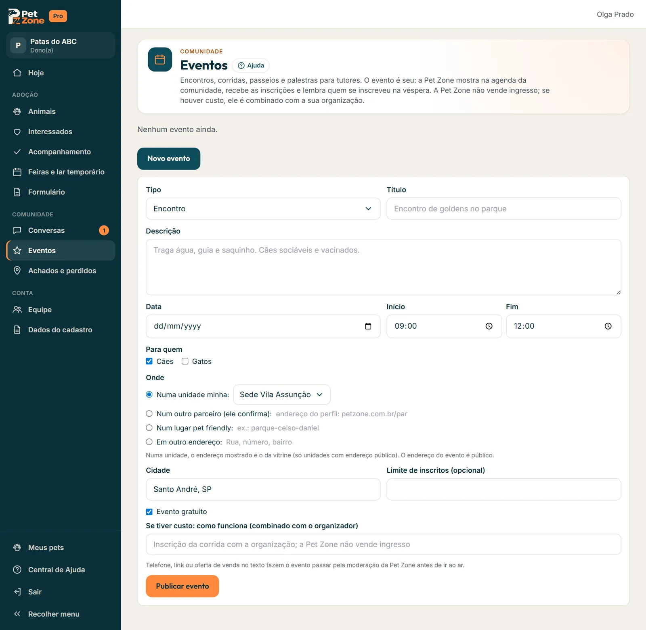
Task: Open the Ajuda help link
Action: (x=251, y=65)
